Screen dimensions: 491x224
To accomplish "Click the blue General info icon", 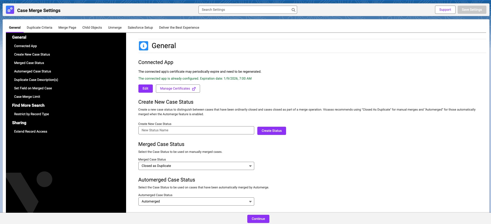I will [x=144, y=46].
